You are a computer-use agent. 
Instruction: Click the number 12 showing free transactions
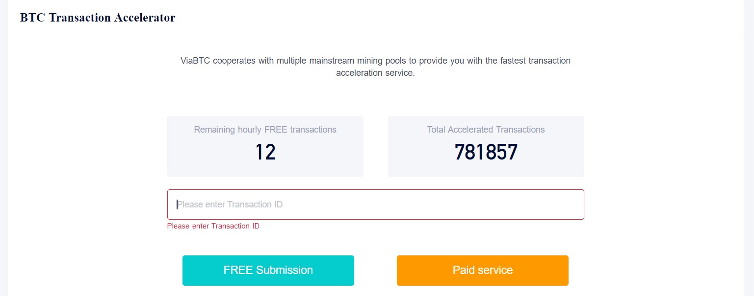[x=265, y=152]
